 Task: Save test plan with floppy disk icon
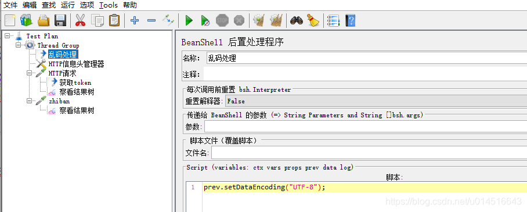60,20
